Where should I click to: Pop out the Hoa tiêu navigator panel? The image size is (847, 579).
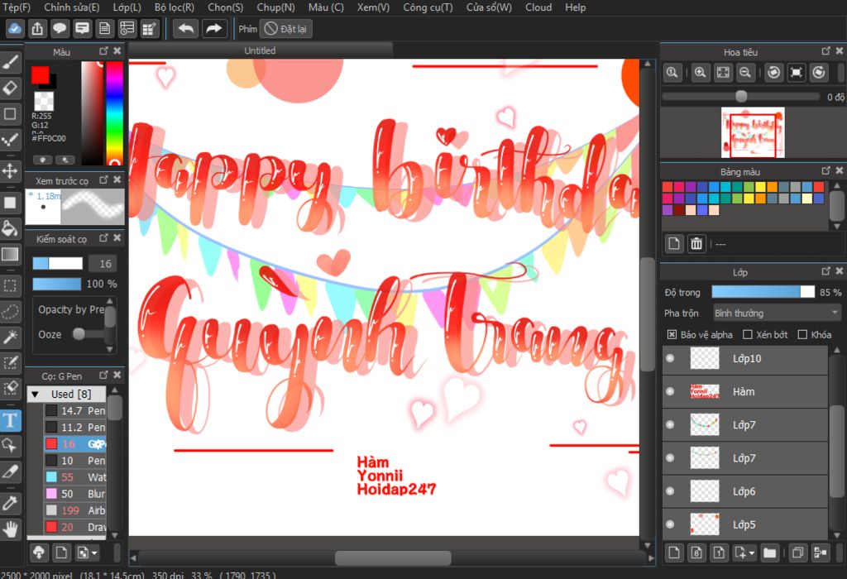coord(825,50)
